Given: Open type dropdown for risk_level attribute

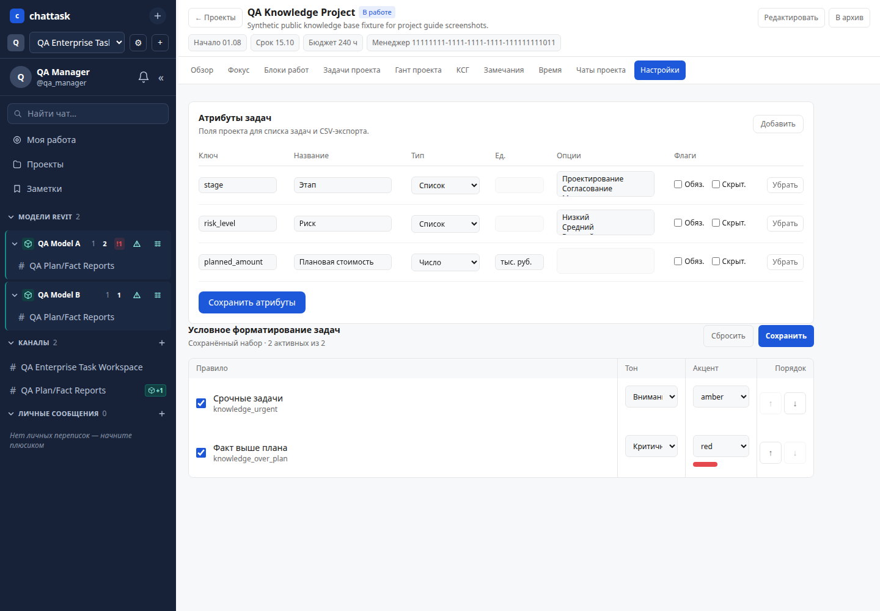Looking at the screenshot, I should click(x=446, y=224).
